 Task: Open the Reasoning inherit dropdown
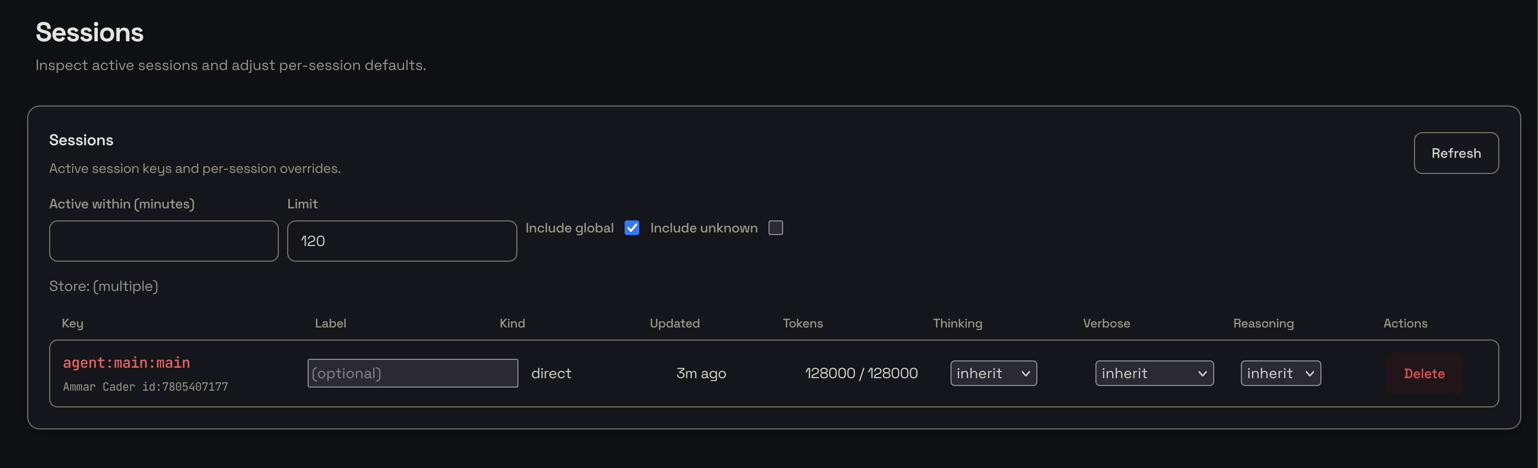point(1280,373)
